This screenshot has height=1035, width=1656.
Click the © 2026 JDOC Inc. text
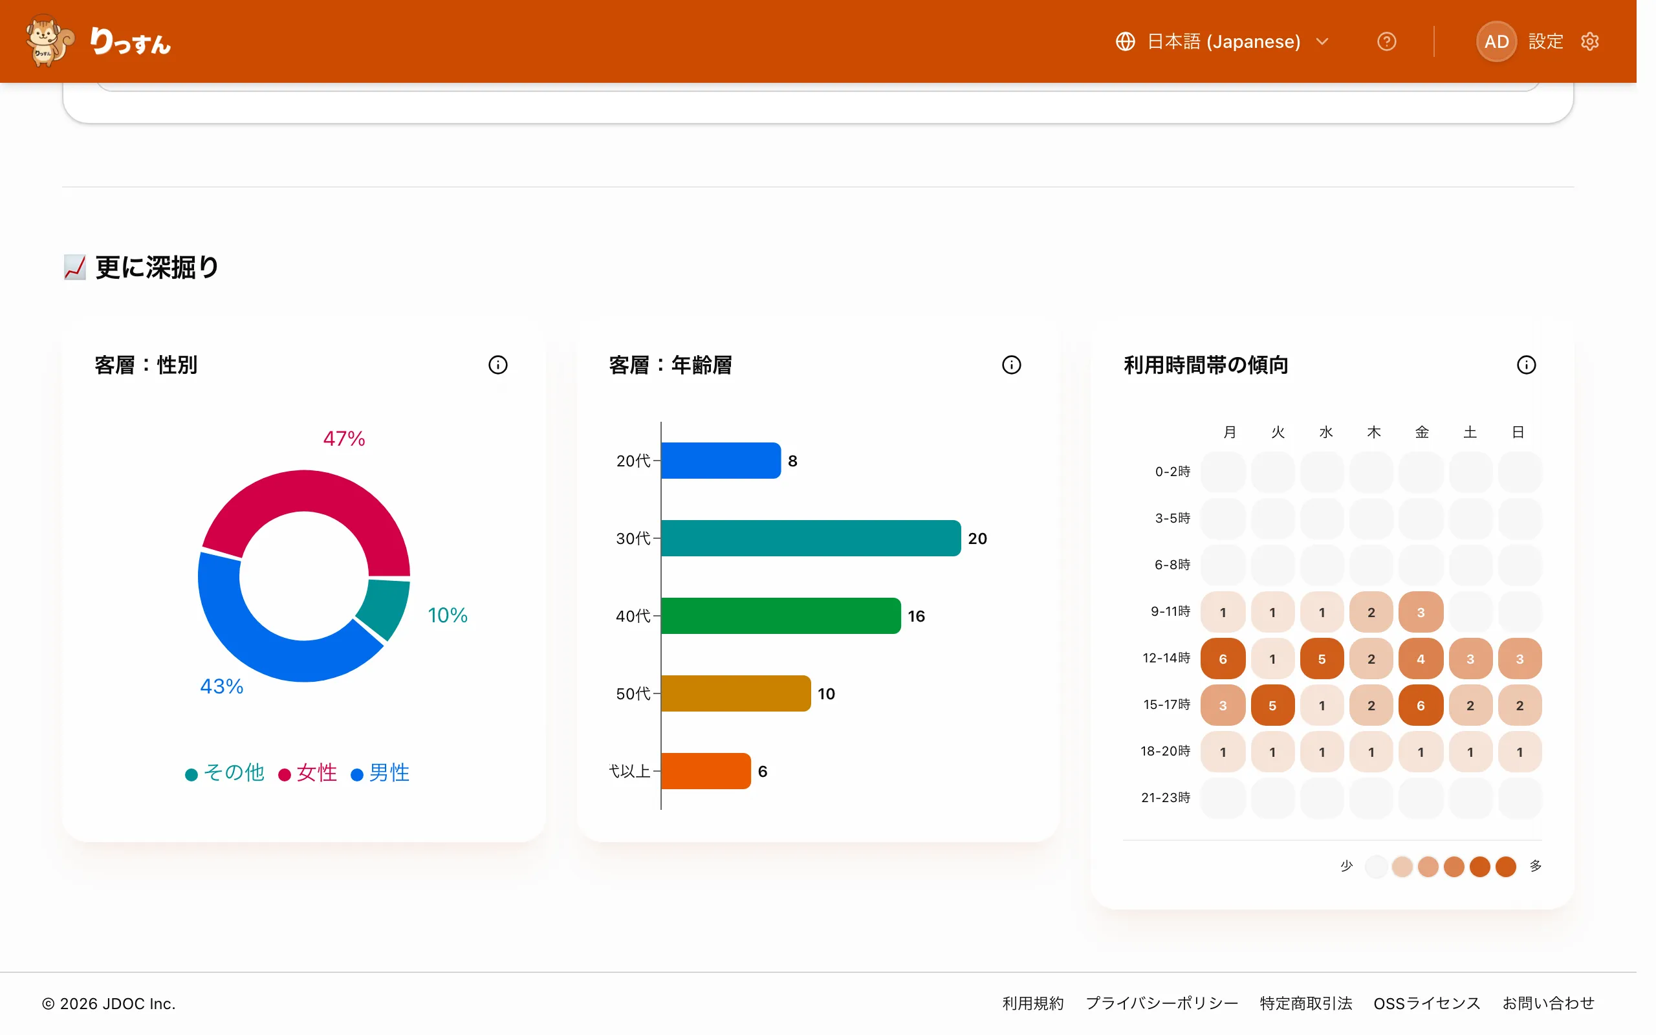point(109,1003)
